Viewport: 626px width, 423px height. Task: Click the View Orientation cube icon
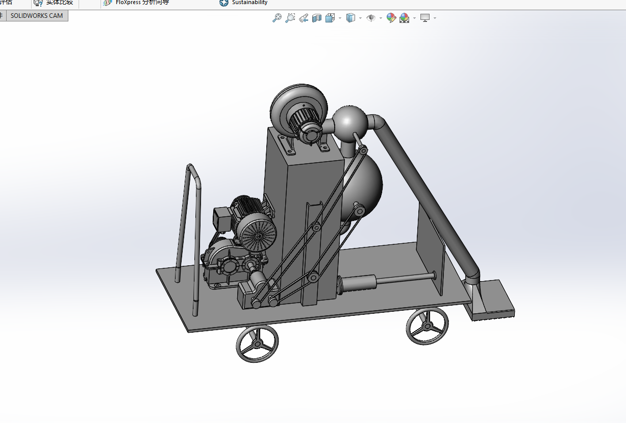click(330, 18)
